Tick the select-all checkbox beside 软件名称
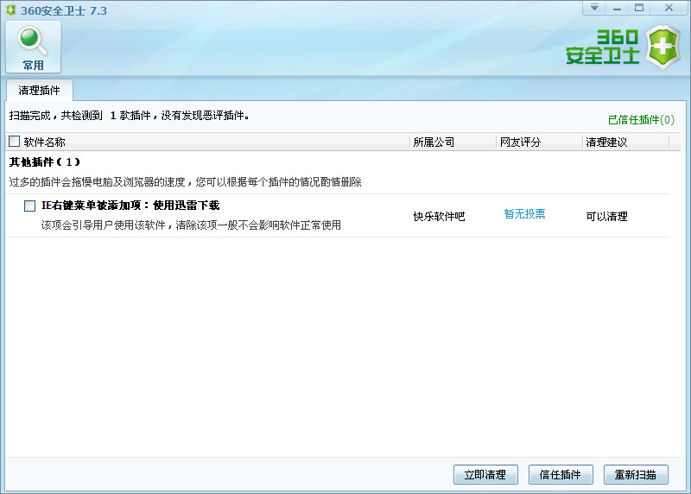Viewport: 691px width, 494px height. point(14,142)
